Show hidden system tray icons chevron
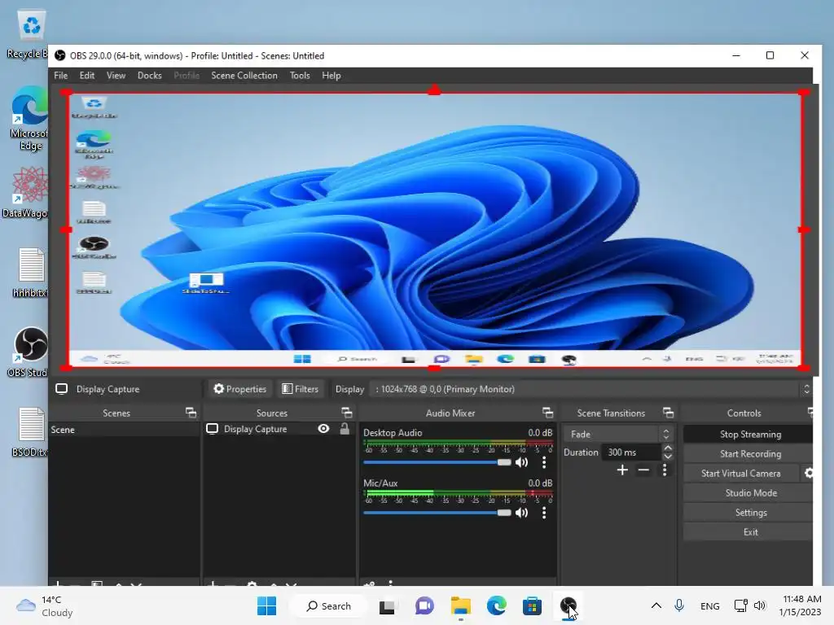The image size is (834, 625). click(656, 605)
